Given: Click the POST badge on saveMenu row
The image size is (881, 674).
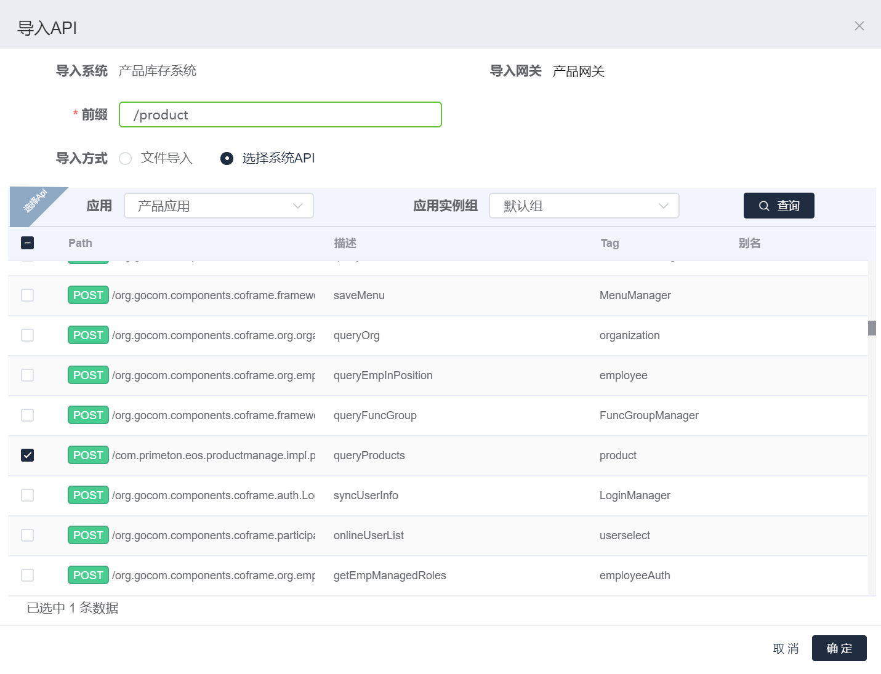Looking at the screenshot, I should (x=88, y=295).
